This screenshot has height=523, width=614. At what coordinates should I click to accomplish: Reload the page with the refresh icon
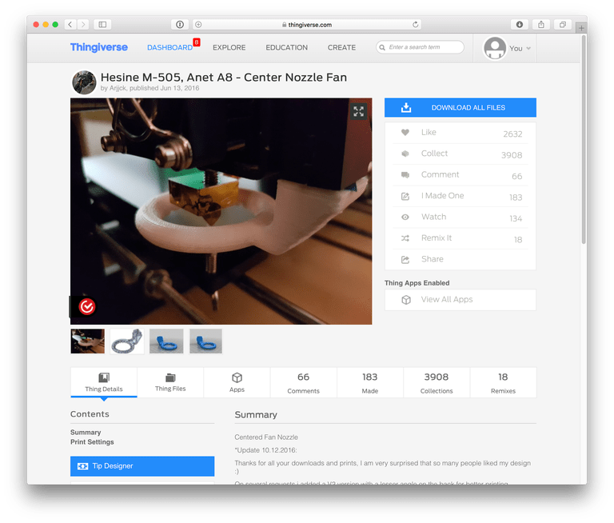click(x=416, y=24)
